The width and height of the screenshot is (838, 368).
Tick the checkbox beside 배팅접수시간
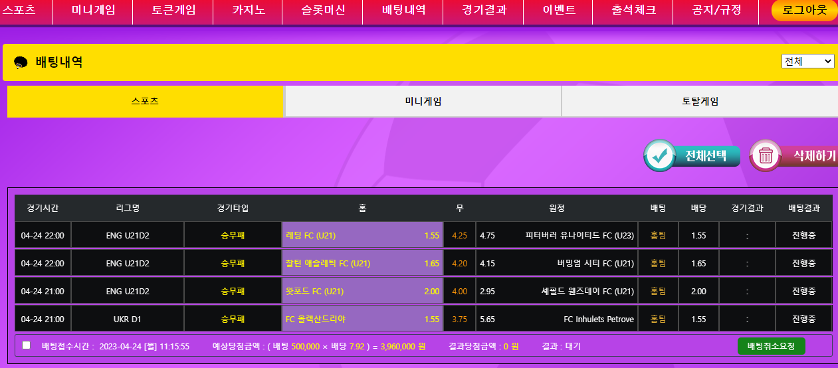27,345
